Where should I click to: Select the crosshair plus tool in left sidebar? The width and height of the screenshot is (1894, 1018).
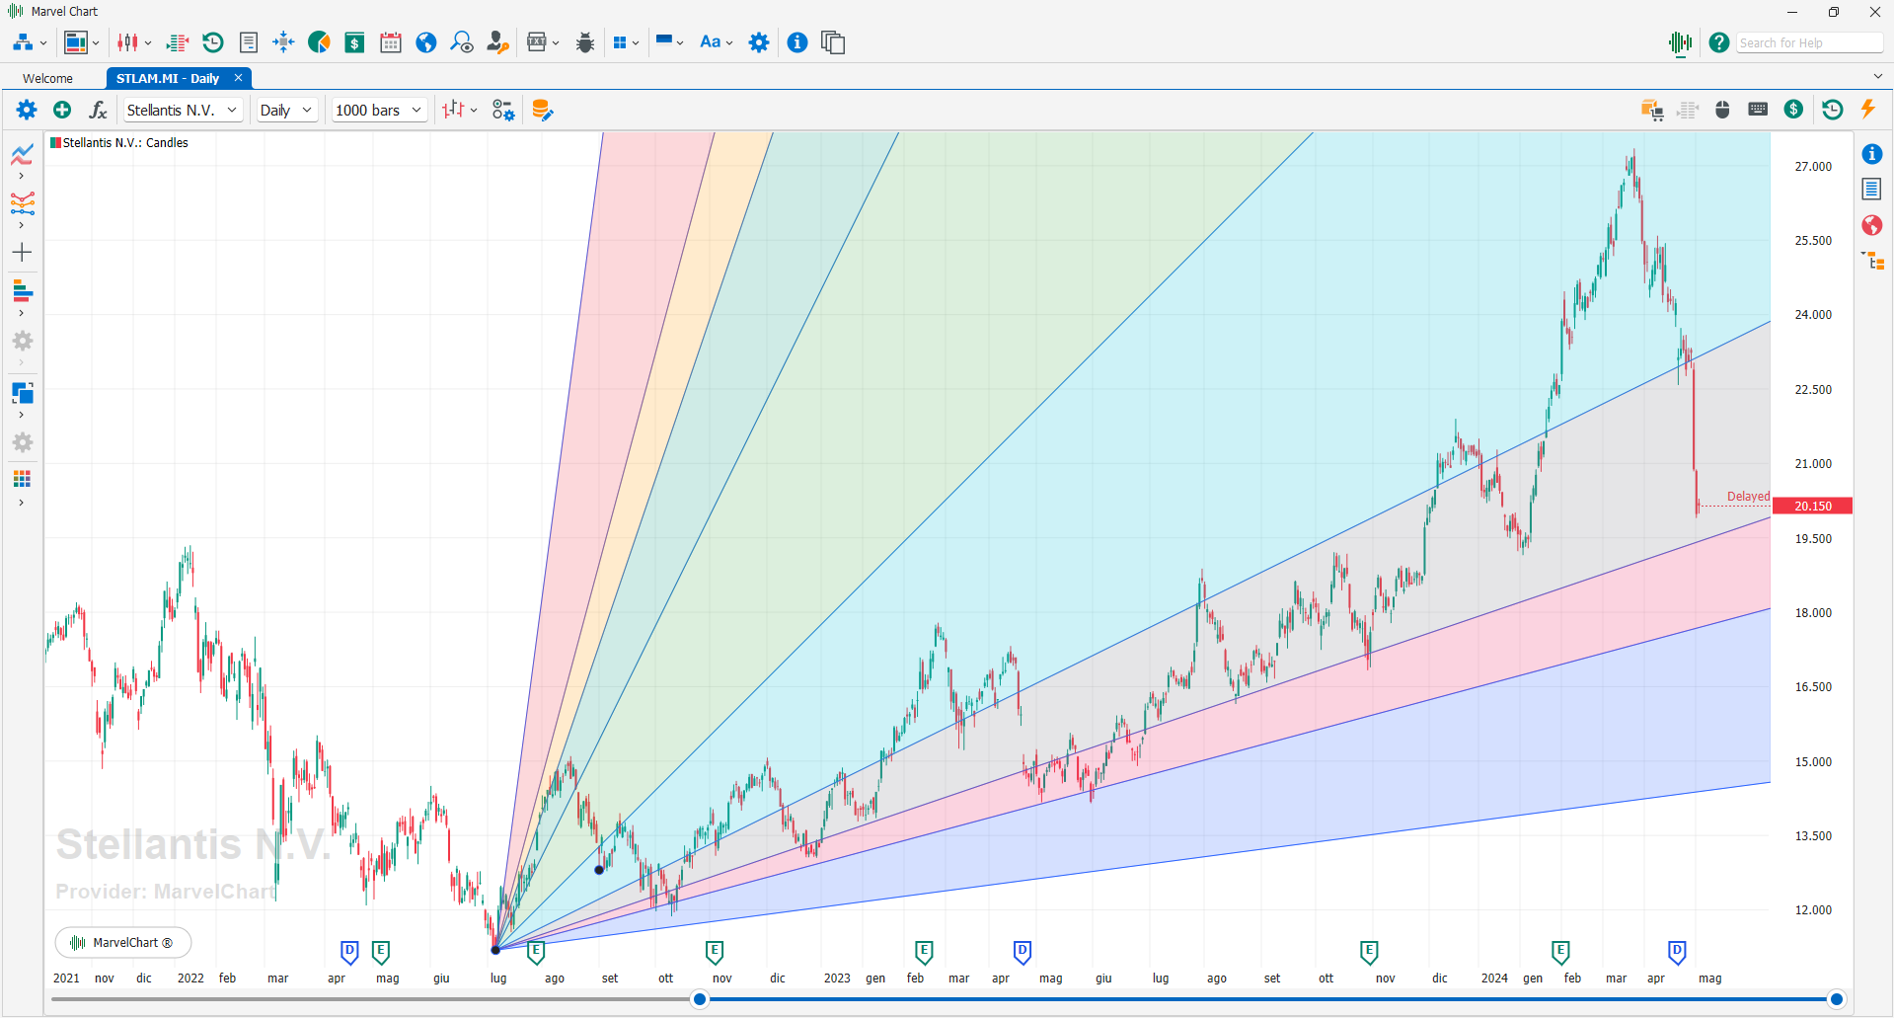click(22, 253)
